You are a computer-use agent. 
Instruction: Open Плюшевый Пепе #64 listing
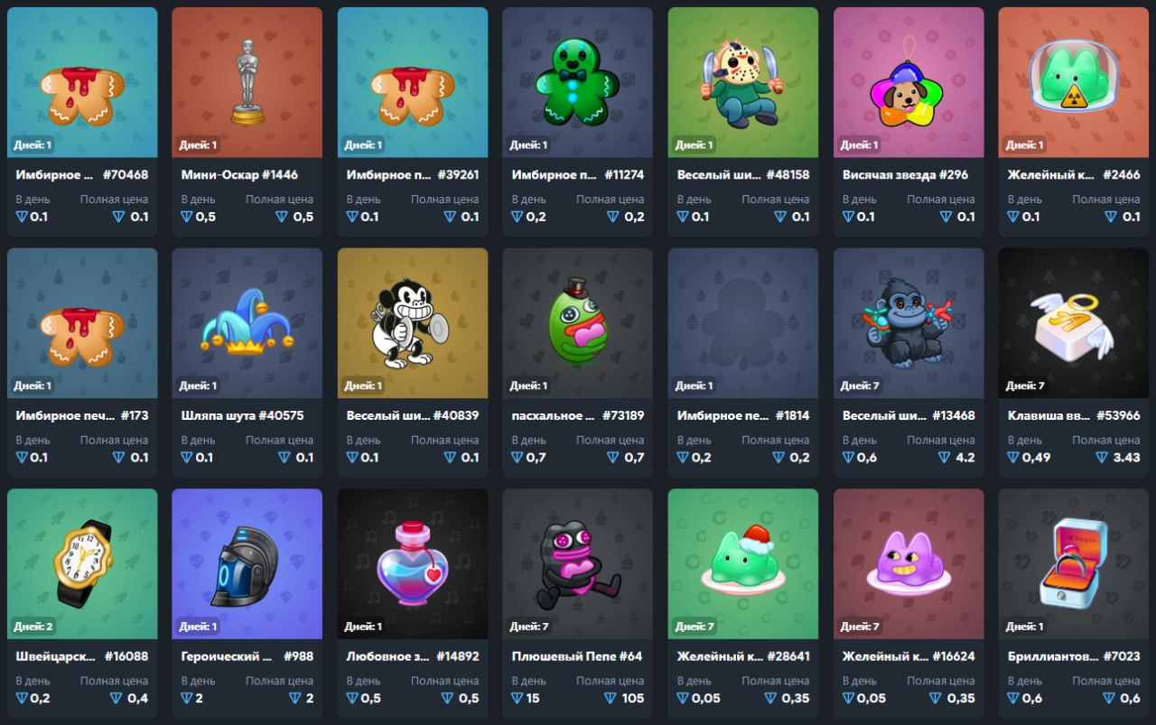coord(577,603)
